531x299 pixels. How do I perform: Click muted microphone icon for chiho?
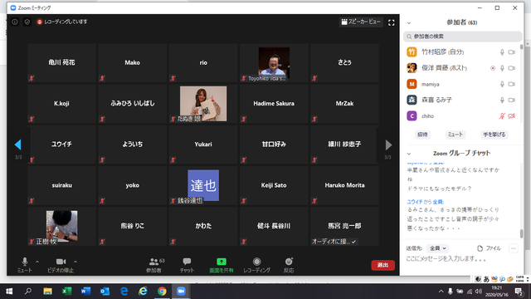(x=502, y=116)
